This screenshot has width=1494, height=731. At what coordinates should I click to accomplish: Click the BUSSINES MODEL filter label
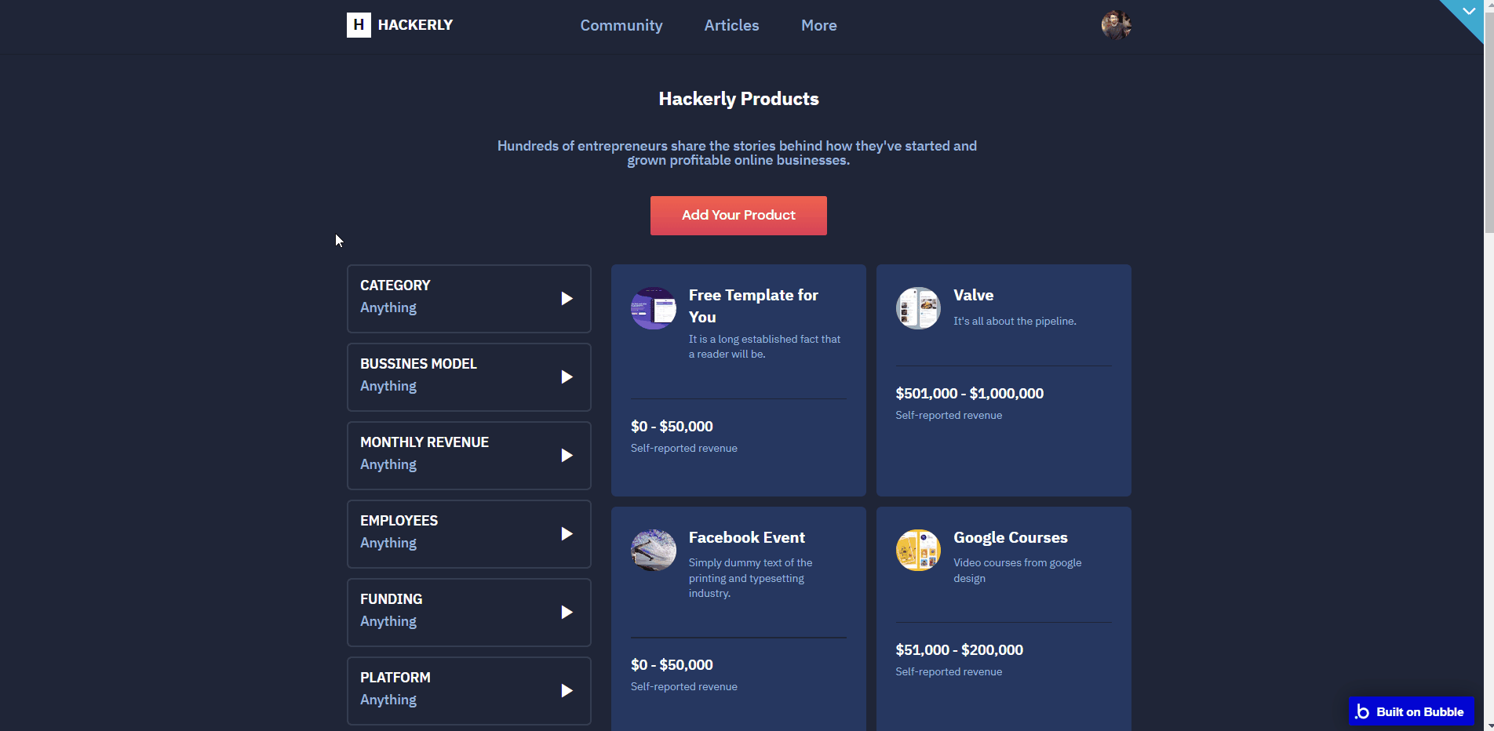418,364
